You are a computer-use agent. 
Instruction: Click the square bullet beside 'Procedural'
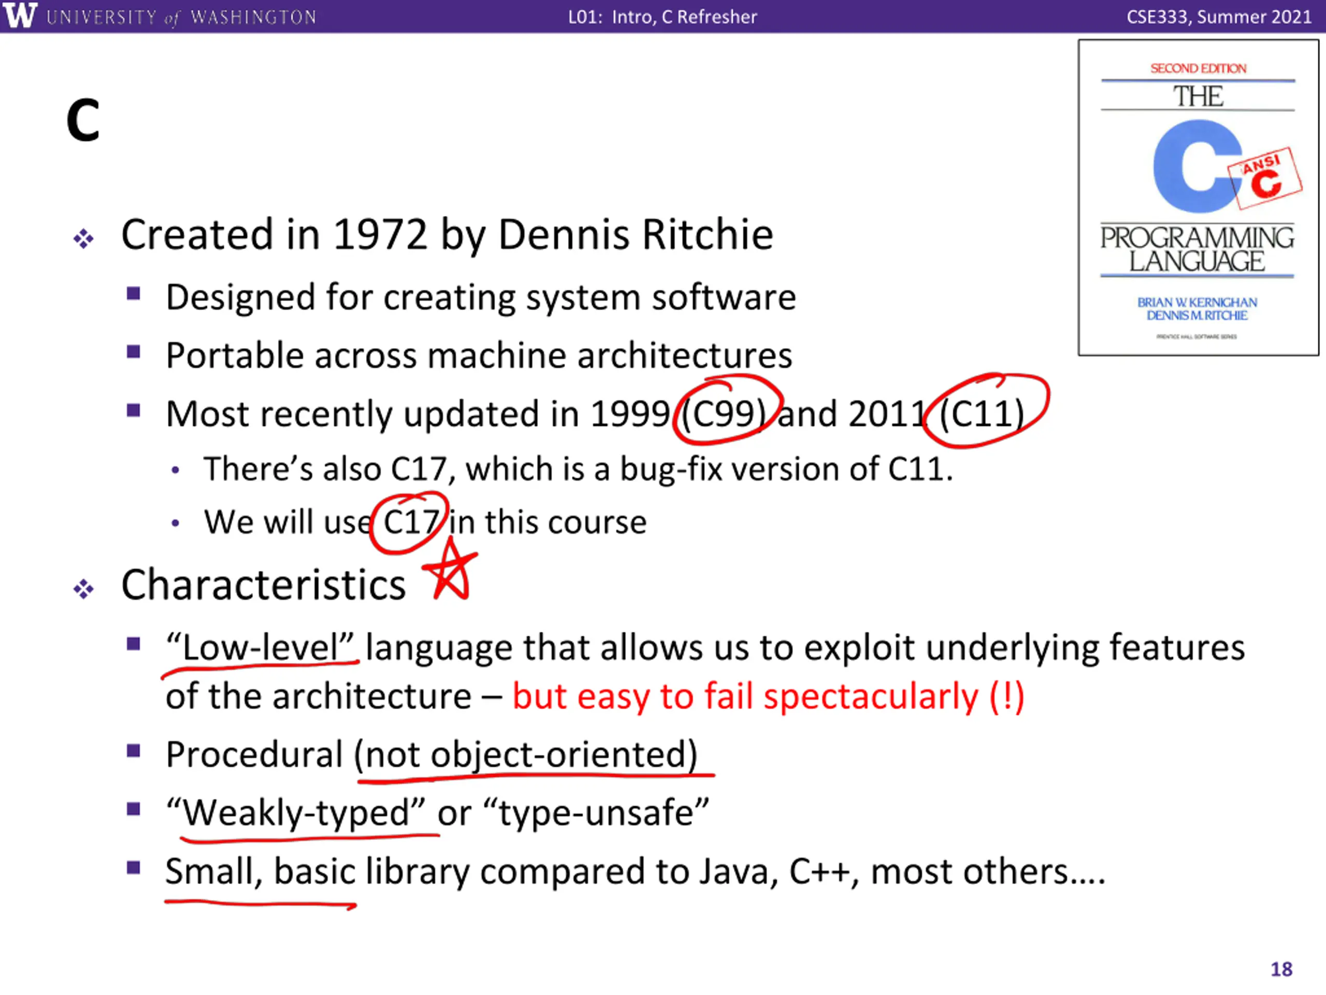tap(133, 750)
